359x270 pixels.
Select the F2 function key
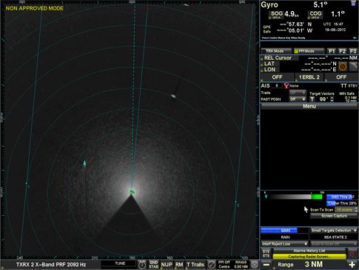(x=342, y=51)
